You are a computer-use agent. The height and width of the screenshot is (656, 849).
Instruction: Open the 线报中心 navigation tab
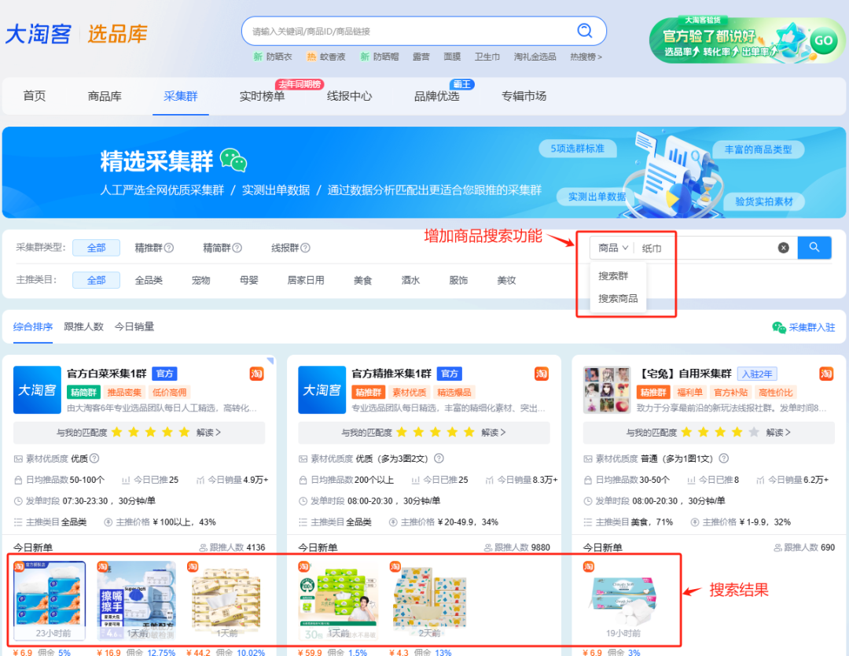pos(349,96)
